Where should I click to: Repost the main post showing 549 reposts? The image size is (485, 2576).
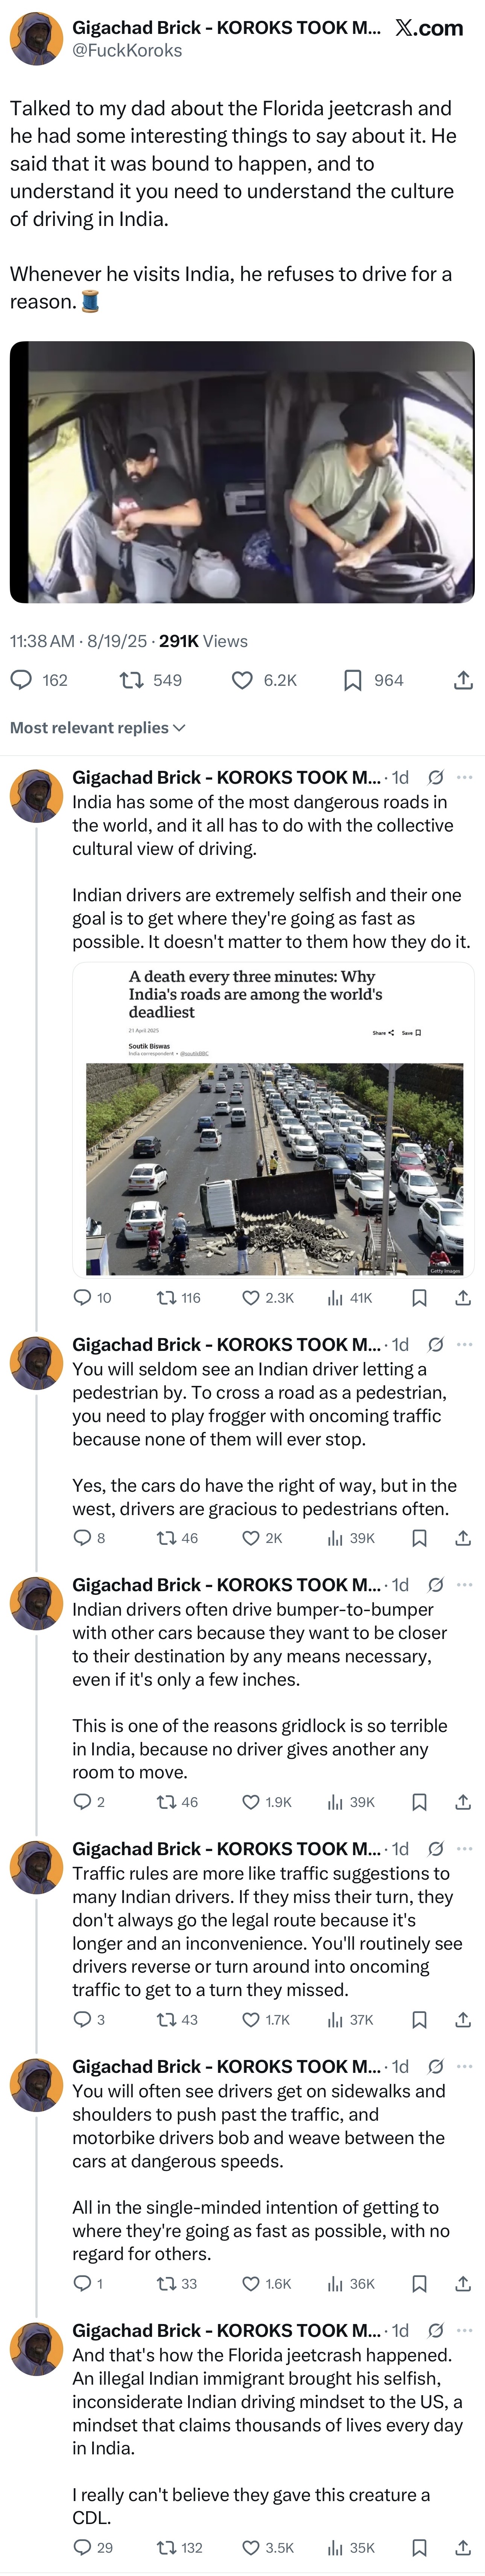coord(131,681)
